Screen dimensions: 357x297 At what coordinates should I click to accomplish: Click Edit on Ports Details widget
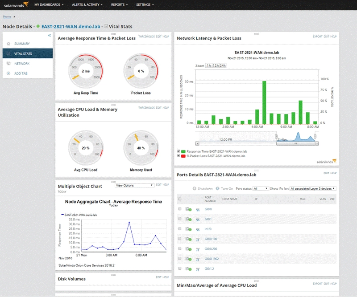tap(326, 173)
